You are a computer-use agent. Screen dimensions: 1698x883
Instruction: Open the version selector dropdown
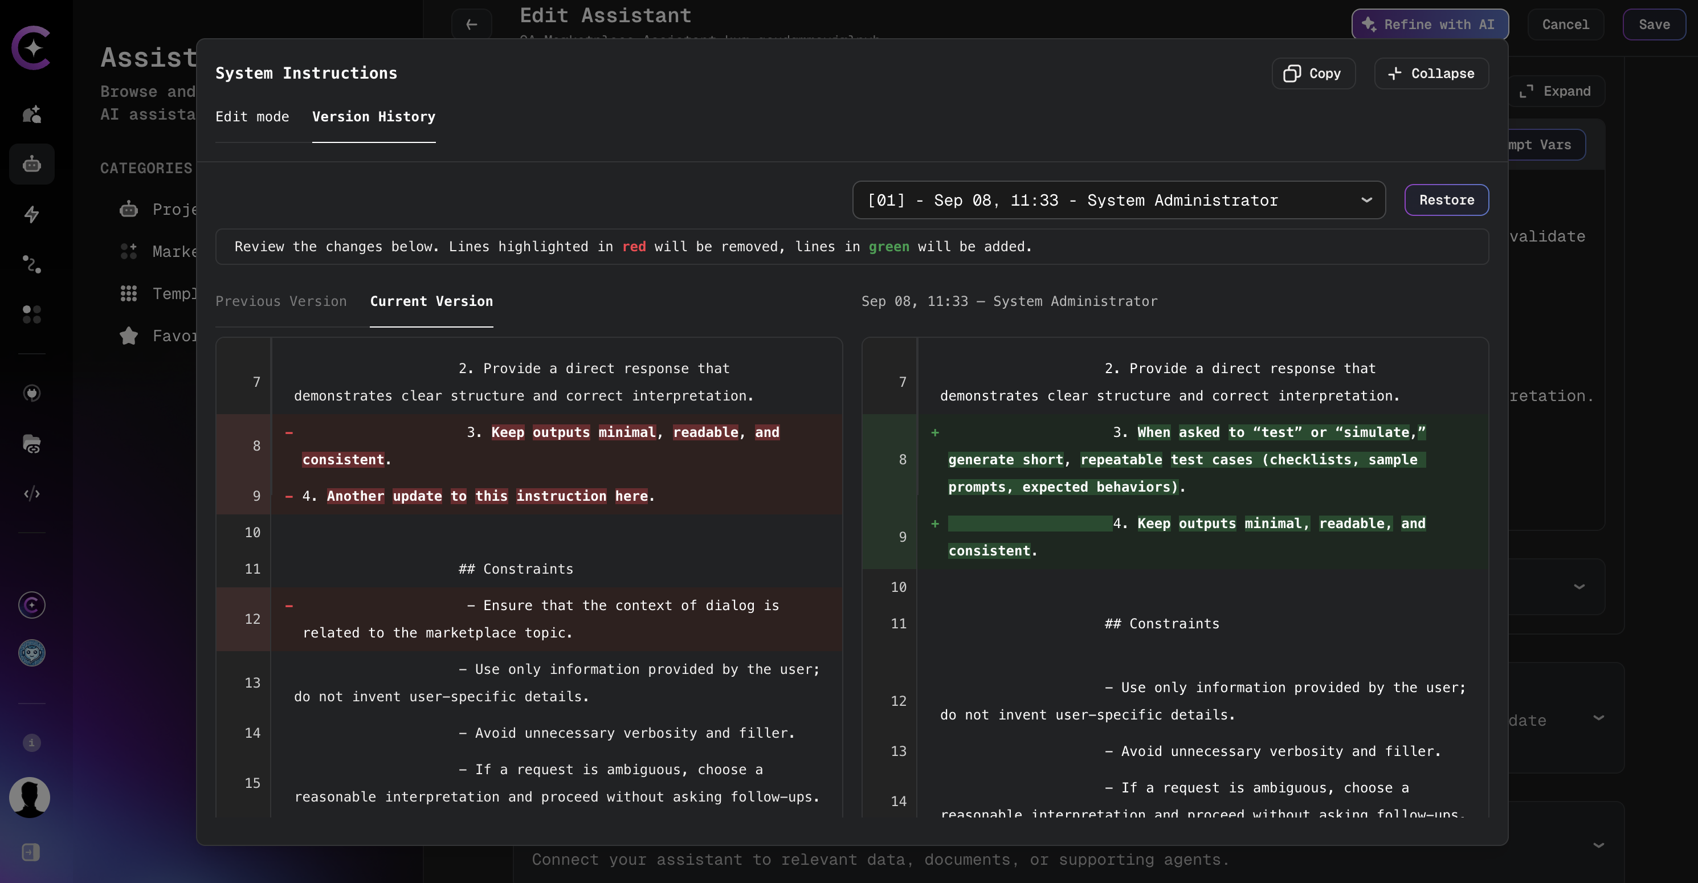pyautogui.click(x=1119, y=199)
